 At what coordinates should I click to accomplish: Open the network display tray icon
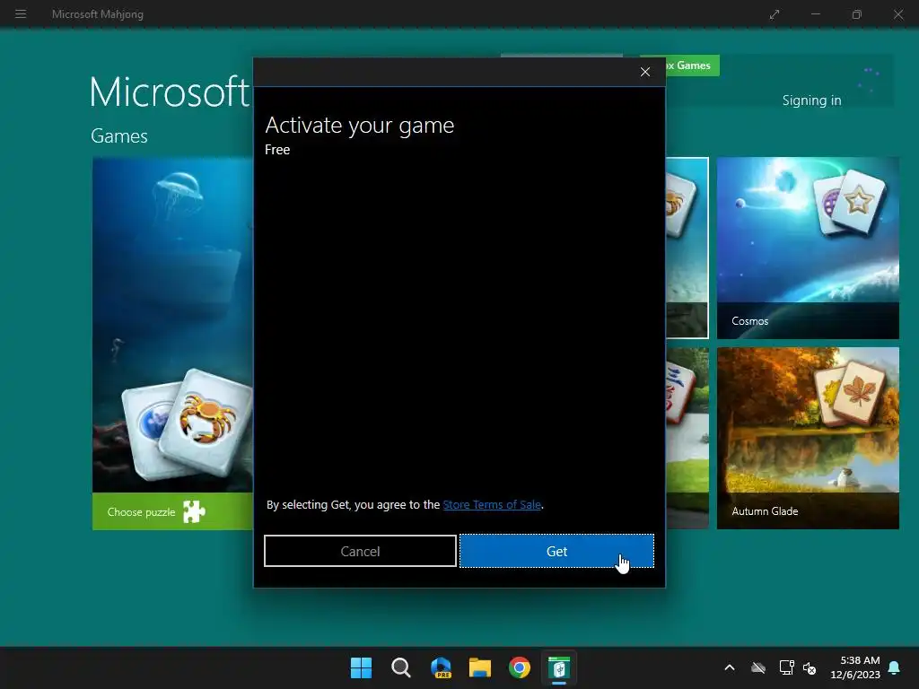pyautogui.click(x=786, y=667)
